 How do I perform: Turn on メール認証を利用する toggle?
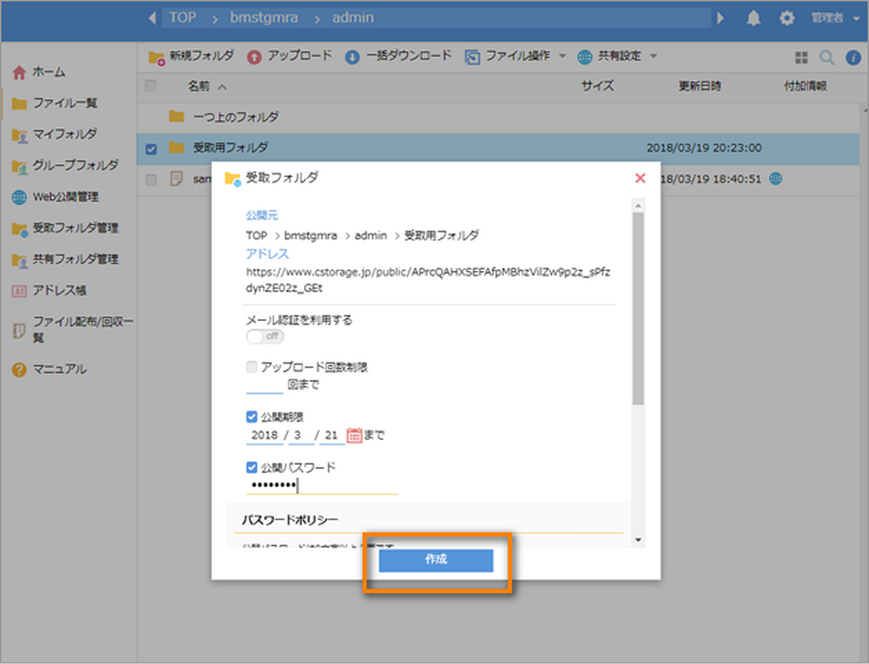pos(264,337)
